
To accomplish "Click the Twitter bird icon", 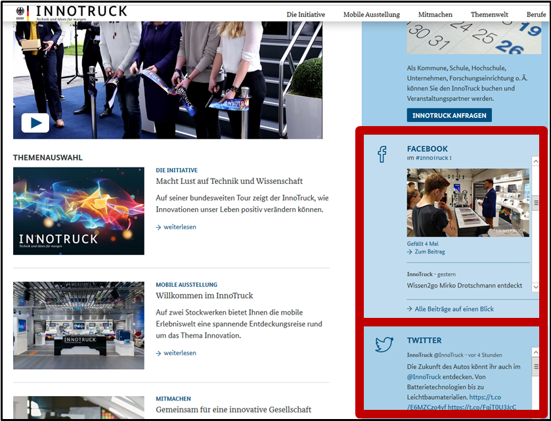I will [384, 344].
